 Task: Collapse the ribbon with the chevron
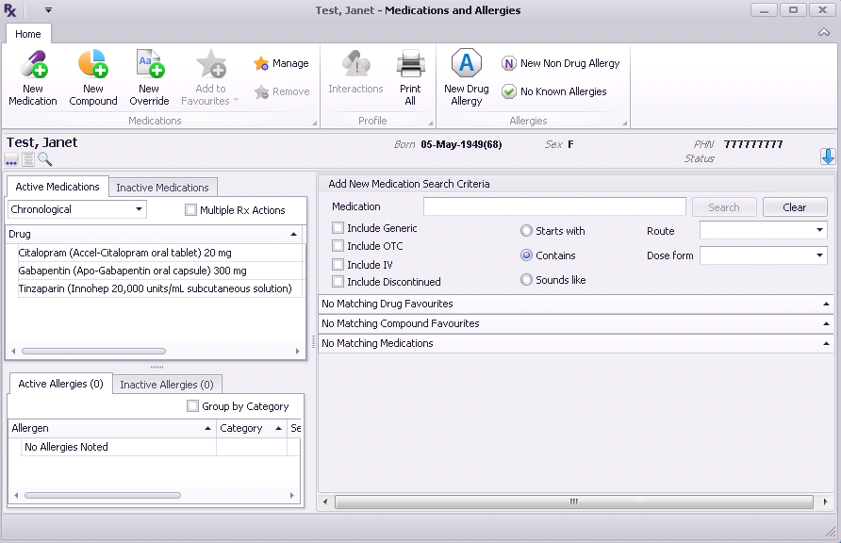(x=824, y=33)
